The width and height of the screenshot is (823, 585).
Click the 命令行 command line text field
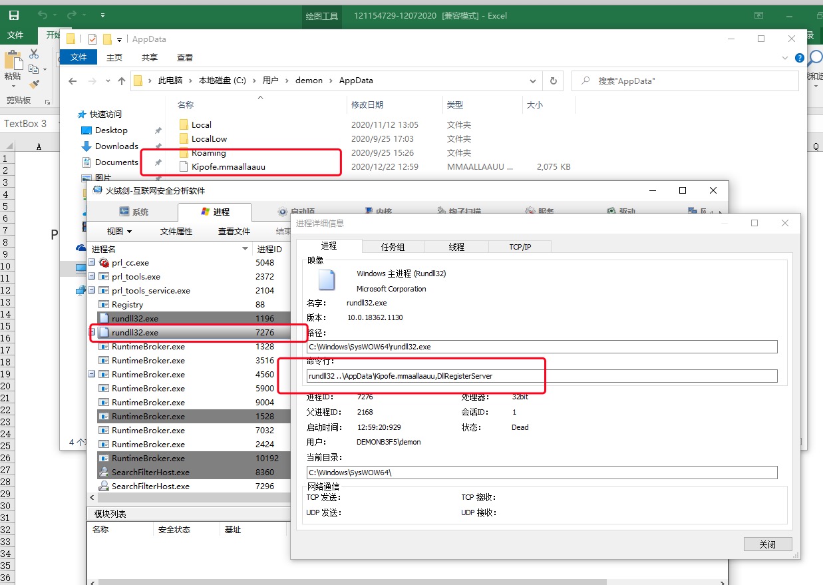click(x=542, y=376)
